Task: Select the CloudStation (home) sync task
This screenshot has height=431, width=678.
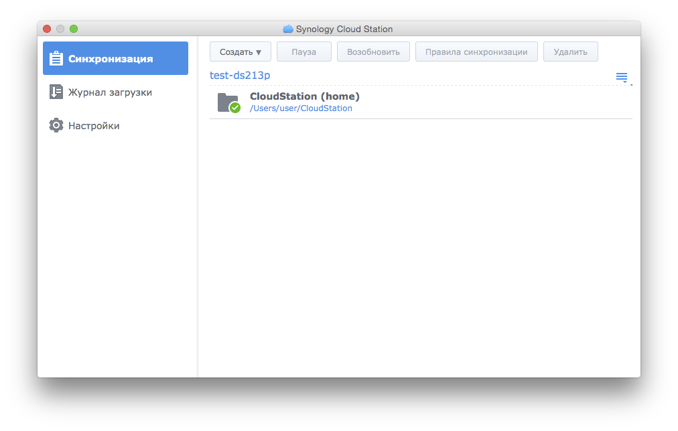Action: tap(421, 102)
